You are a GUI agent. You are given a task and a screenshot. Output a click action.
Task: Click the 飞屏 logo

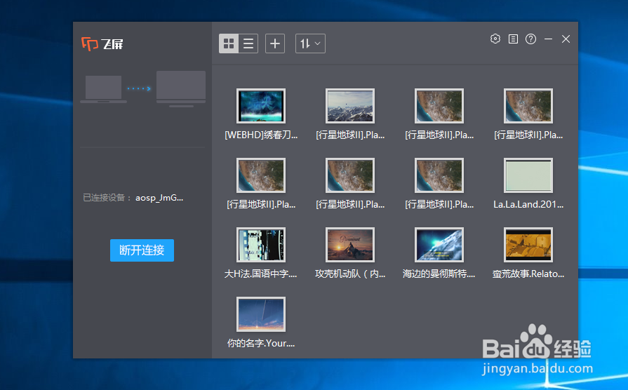click(102, 43)
